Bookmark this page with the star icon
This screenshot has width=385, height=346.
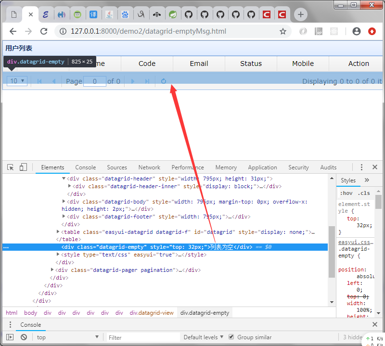point(283,31)
